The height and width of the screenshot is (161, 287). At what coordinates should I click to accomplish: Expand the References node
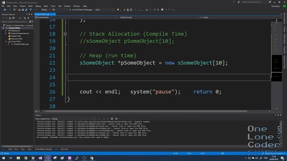coord(6,31)
